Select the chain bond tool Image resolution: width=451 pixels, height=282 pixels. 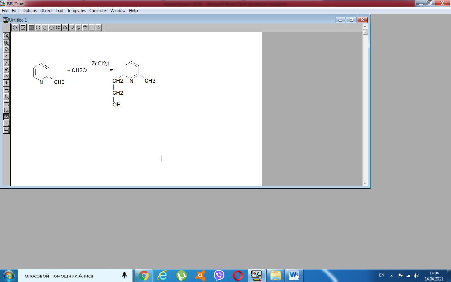(6, 76)
